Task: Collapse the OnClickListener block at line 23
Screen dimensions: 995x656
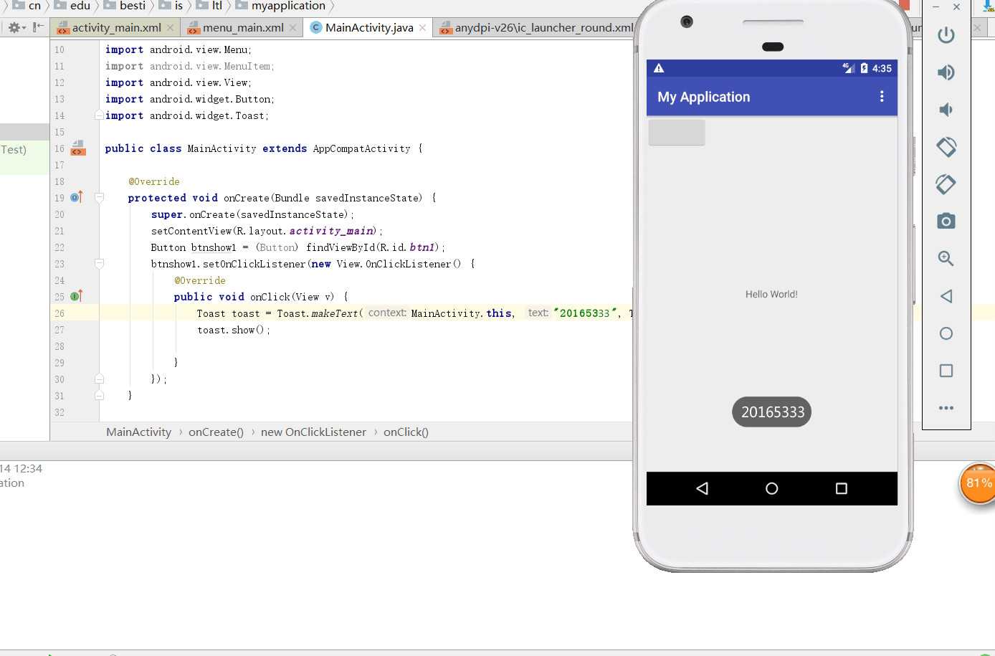Action: click(x=99, y=263)
